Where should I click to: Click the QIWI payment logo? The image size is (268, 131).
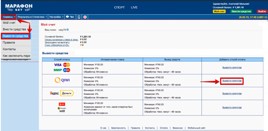tap(62, 81)
